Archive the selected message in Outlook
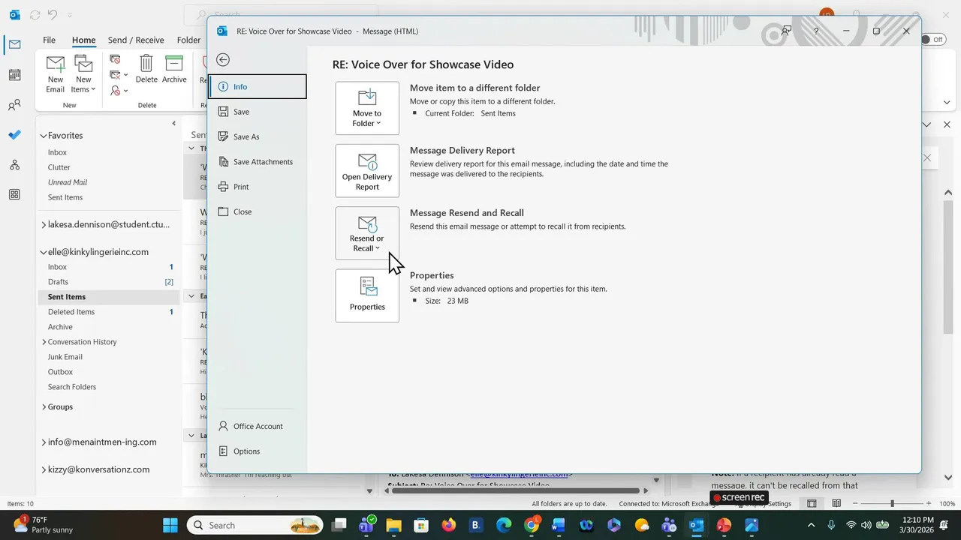Screen dimensions: 961x540 (x=174, y=69)
